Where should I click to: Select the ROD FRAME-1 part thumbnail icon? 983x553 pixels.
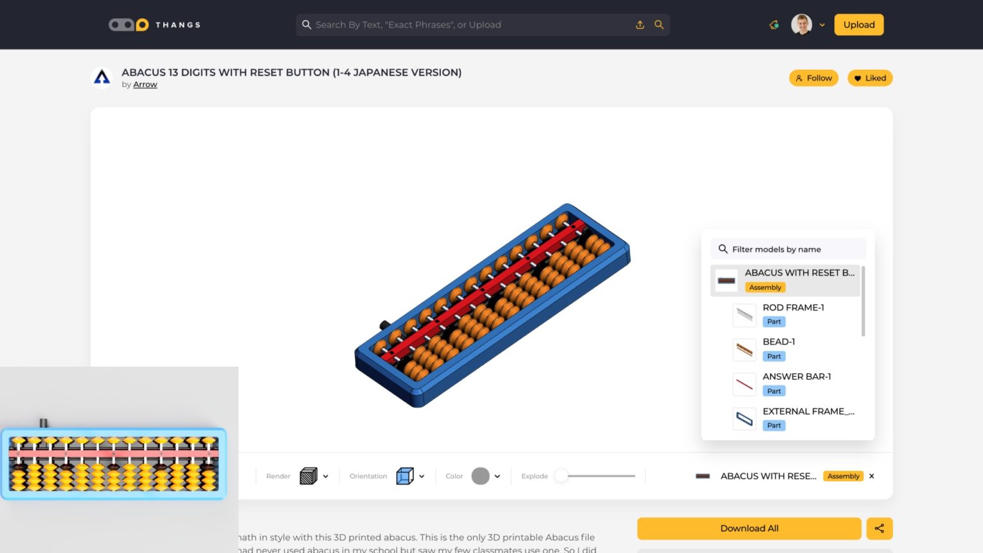point(744,314)
